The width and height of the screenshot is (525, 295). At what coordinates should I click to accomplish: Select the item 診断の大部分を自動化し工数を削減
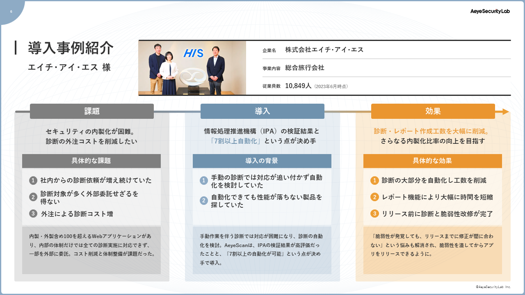[x=434, y=181]
